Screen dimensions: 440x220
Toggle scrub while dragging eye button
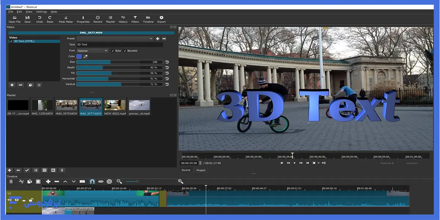click(101, 181)
